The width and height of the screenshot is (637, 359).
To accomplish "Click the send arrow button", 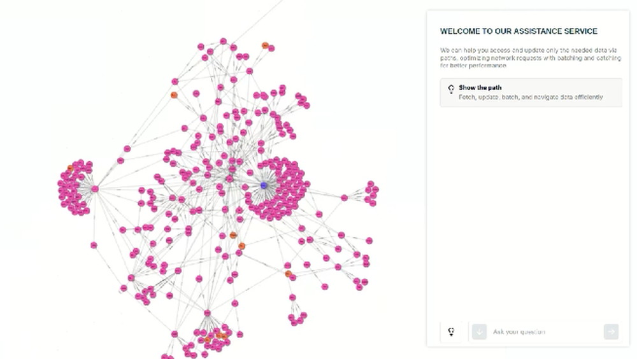I will [x=611, y=332].
